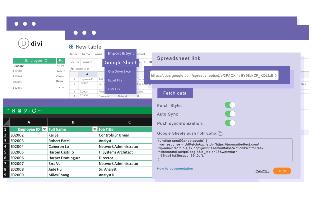
Task: Click cell 'E02009' in Excel sheet
Action: pyautogui.click(x=28, y=175)
